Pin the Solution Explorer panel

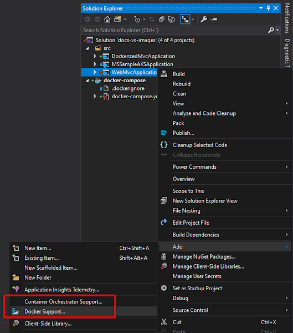click(268, 8)
